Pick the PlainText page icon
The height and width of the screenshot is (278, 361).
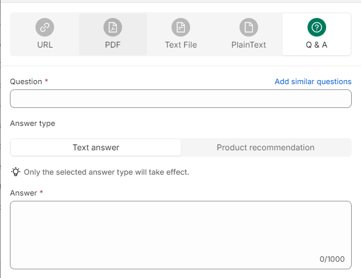tap(249, 27)
